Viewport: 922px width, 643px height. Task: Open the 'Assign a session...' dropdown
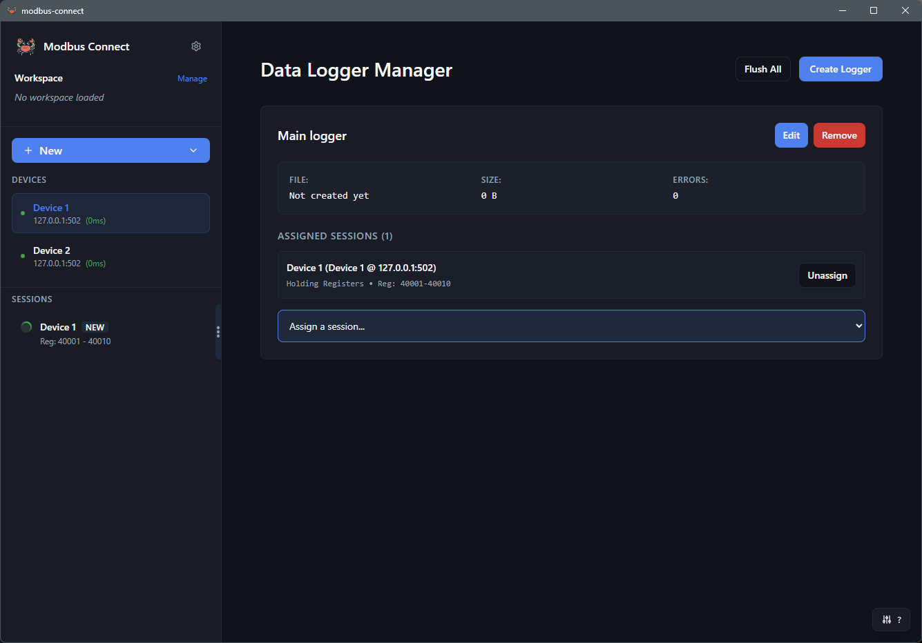(571, 326)
